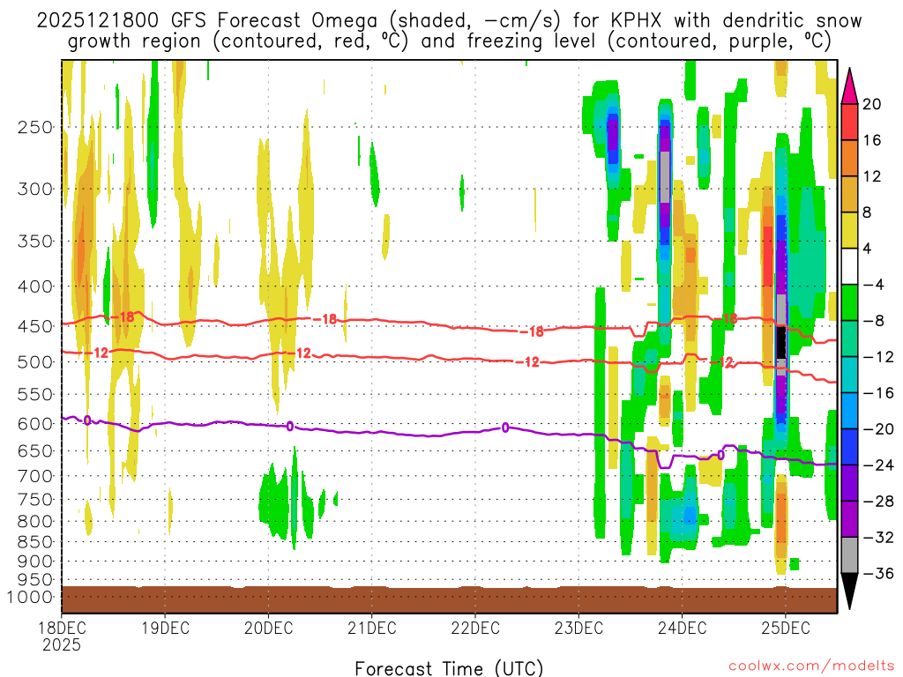Select the 18DEC date tick label

[62, 628]
